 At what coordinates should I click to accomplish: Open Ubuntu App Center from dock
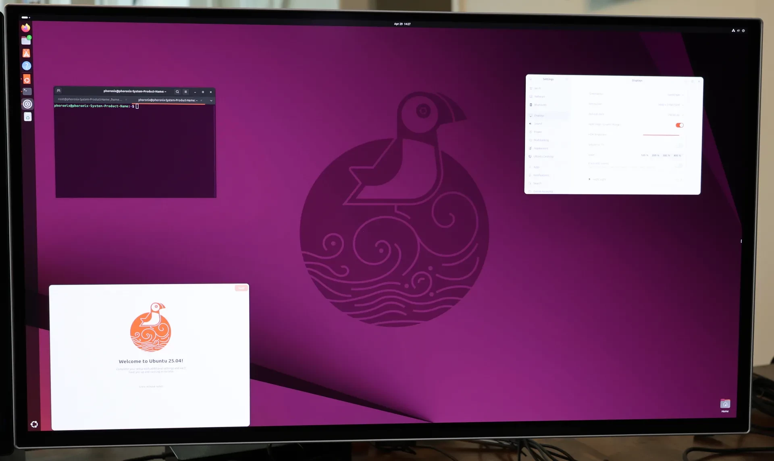click(x=26, y=54)
